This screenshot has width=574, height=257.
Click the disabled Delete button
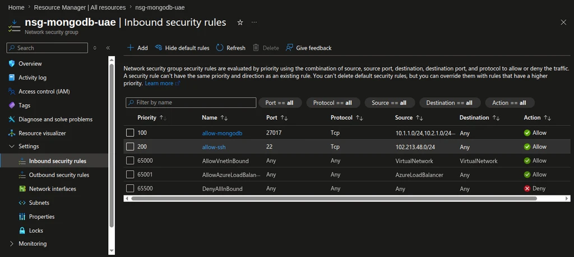pyautogui.click(x=266, y=48)
